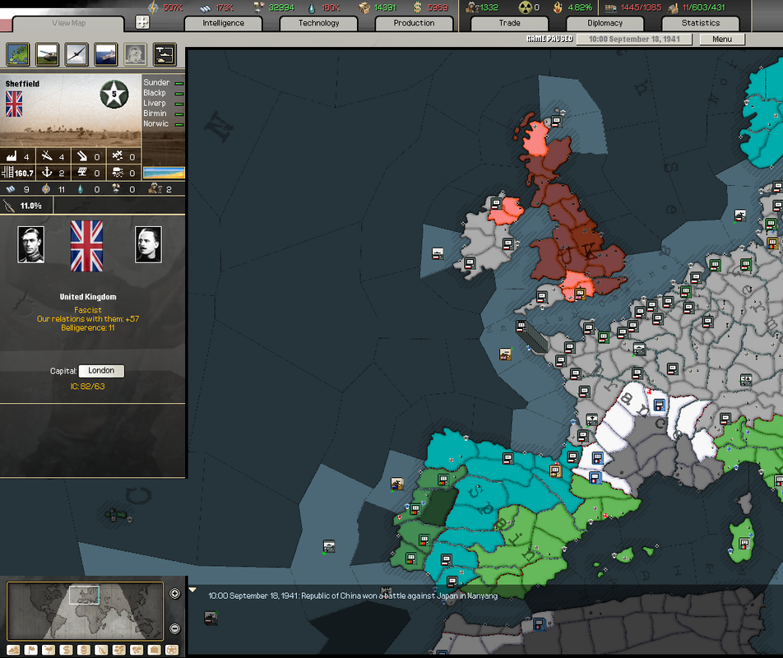This screenshot has height=658, width=783.
Task: Open the order of battle outliner icon
Action: [x=164, y=54]
